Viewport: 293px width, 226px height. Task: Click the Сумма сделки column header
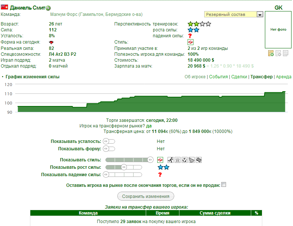coord(215,213)
